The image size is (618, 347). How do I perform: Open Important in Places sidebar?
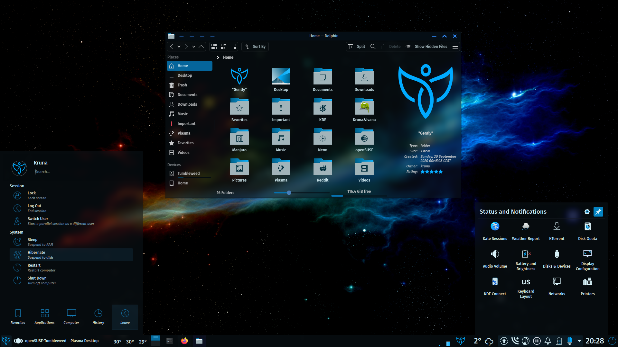coord(189,124)
